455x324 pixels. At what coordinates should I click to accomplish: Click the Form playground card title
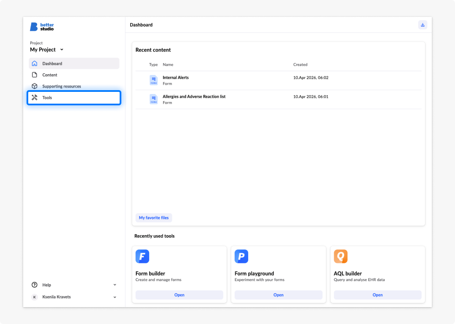coord(254,273)
